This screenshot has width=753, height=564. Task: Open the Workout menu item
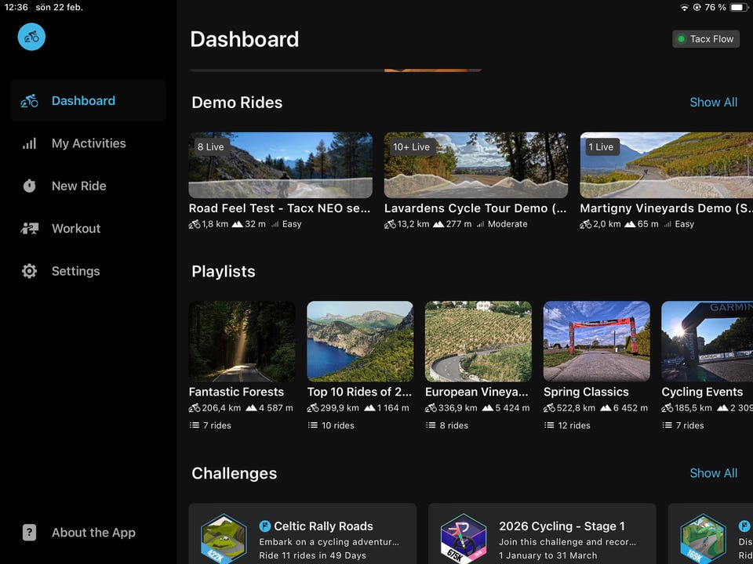coord(76,229)
